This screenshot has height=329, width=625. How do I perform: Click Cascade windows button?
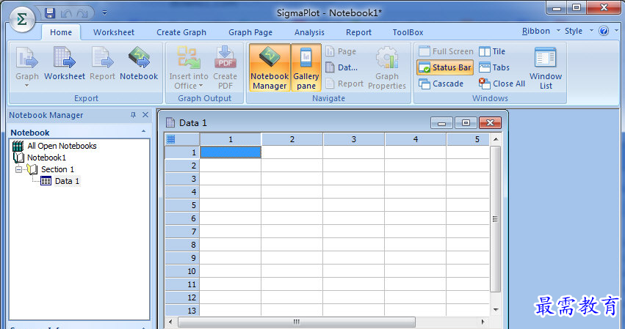(441, 84)
